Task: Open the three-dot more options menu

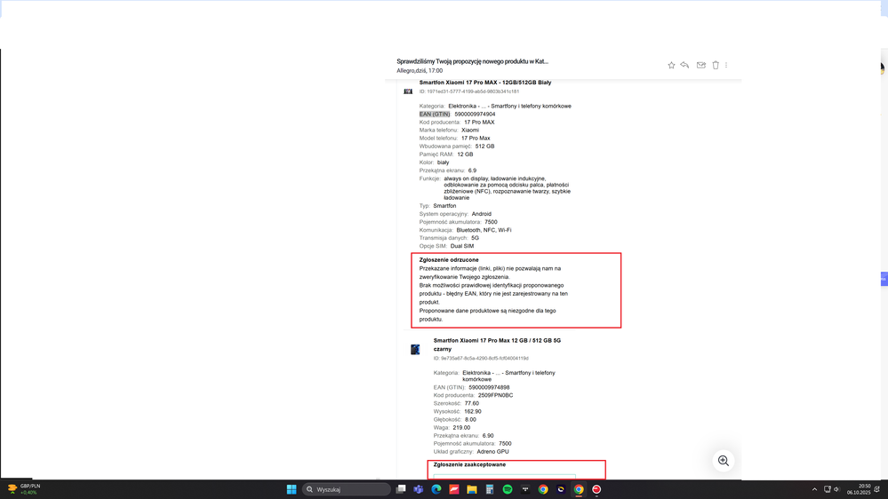Action: pos(726,65)
